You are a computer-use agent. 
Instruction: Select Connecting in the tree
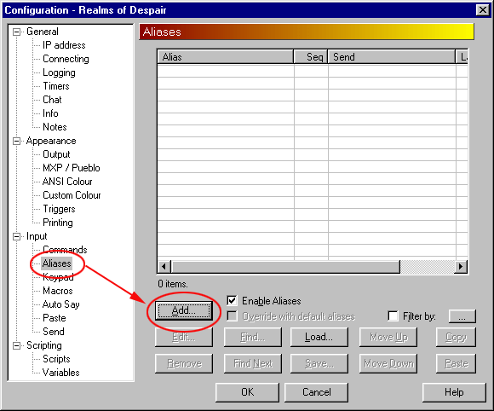coord(66,59)
